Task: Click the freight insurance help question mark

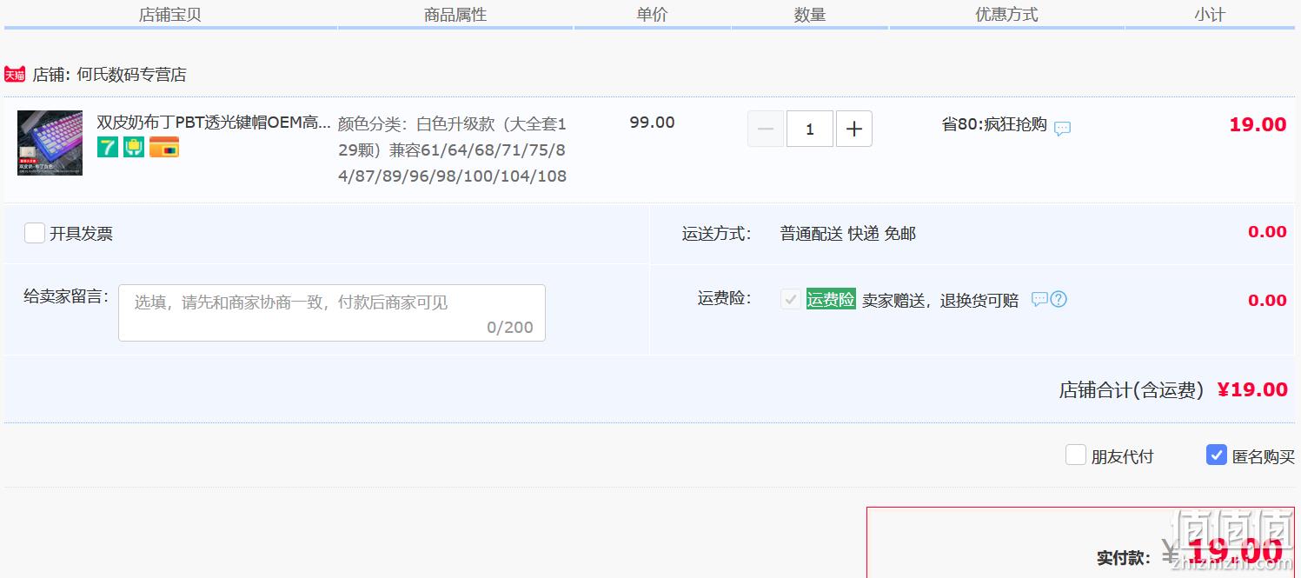Action: click(x=1059, y=299)
